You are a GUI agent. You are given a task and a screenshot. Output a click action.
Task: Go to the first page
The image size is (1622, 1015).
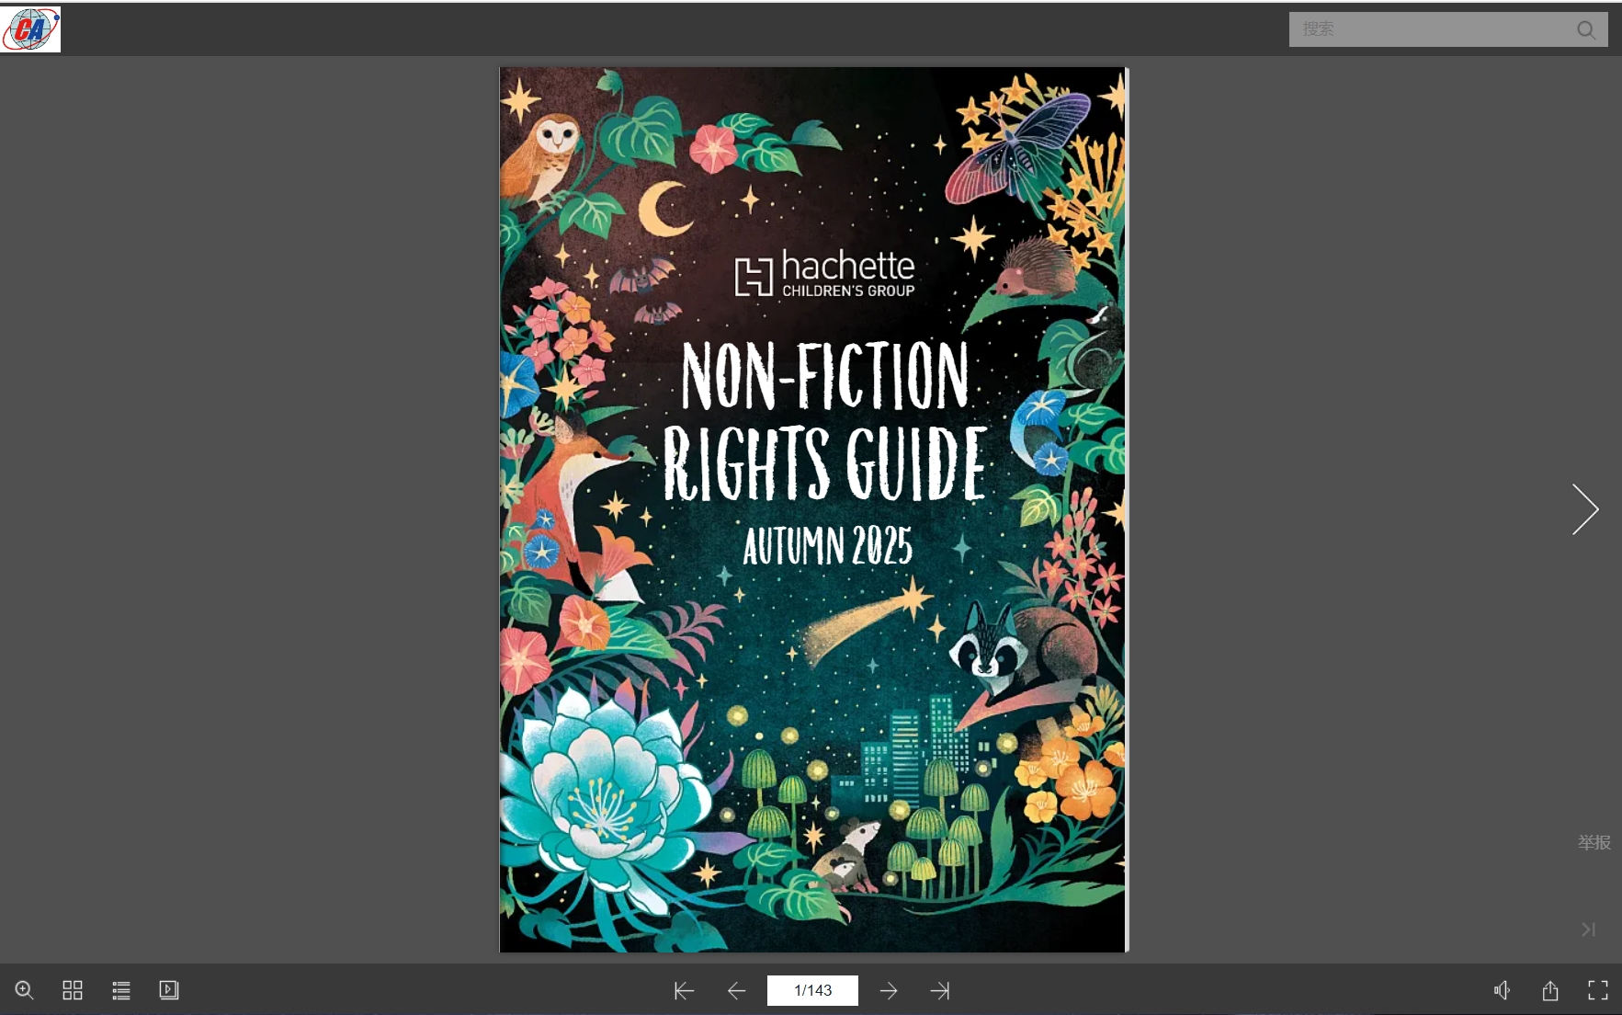tap(684, 990)
